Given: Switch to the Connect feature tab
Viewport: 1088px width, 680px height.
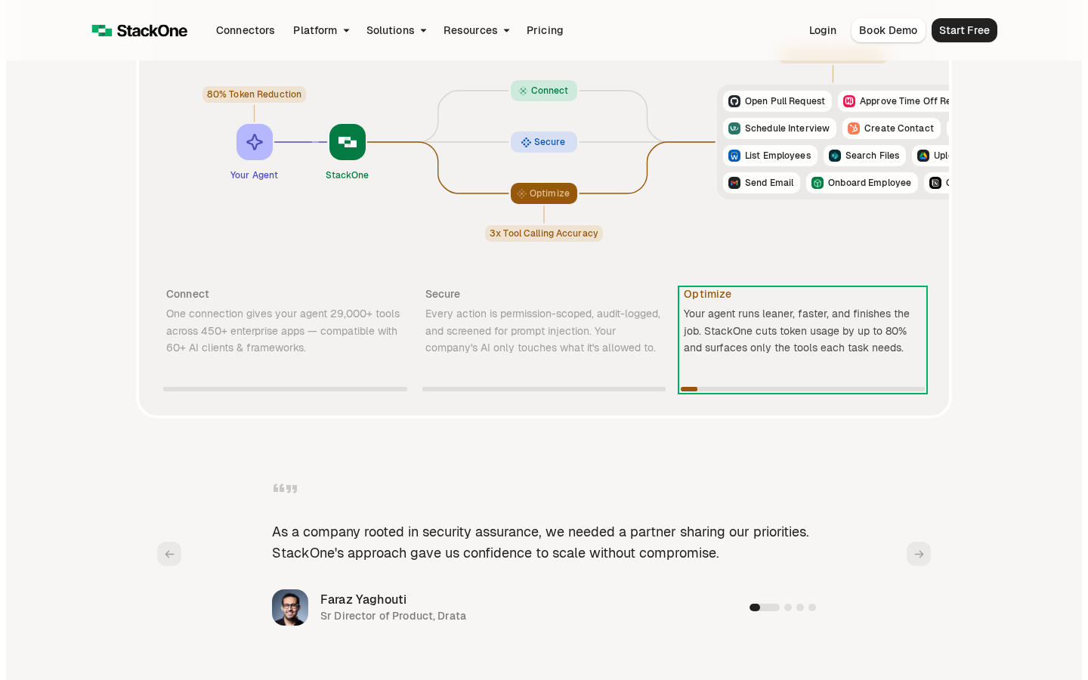Looking at the screenshot, I should pyautogui.click(x=285, y=340).
